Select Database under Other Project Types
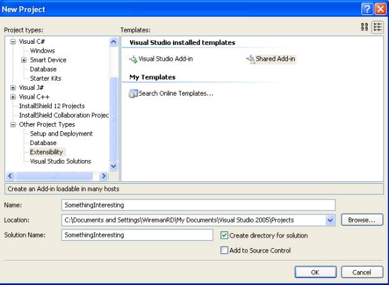The image size is (389, 285). [43, 142]
